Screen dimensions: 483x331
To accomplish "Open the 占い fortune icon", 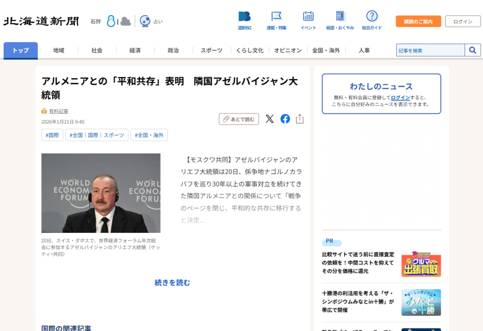I will 146,22.
